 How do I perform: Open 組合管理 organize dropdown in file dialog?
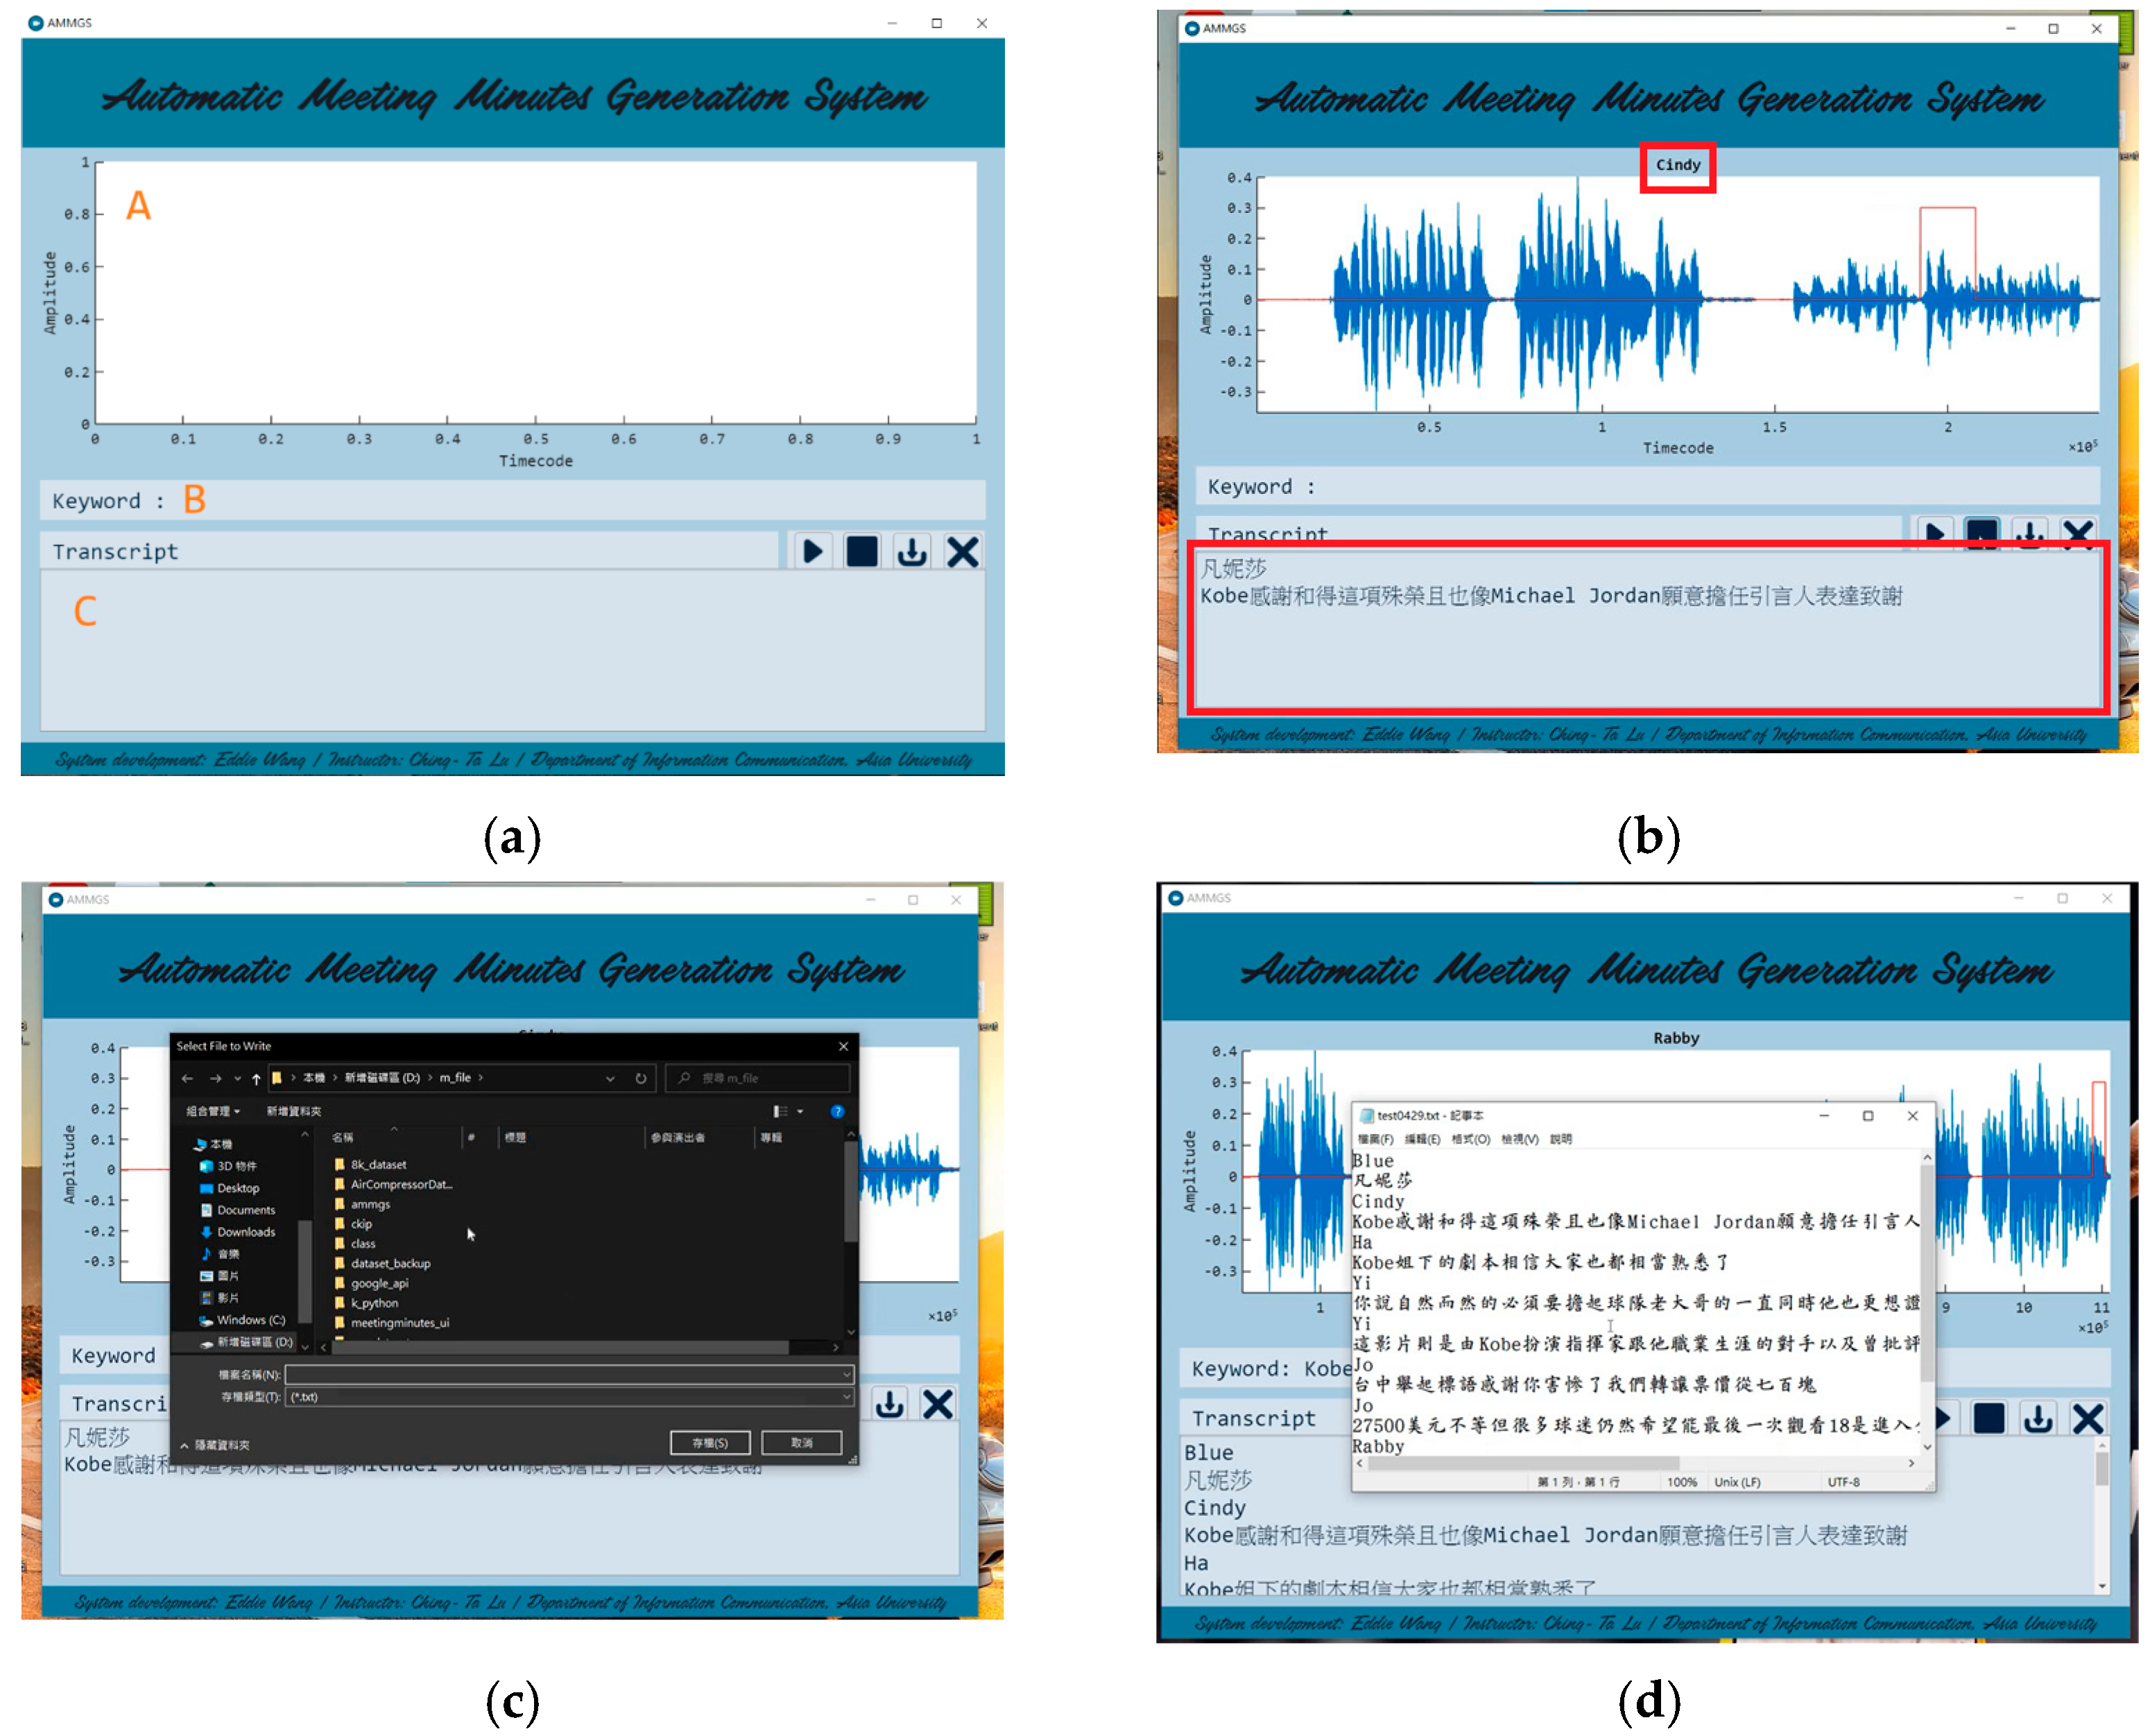[212, 1111]
